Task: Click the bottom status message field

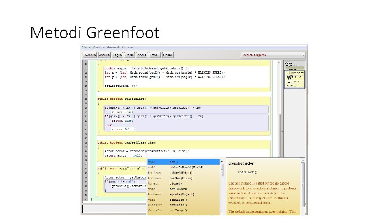Action: pos(114,209)
